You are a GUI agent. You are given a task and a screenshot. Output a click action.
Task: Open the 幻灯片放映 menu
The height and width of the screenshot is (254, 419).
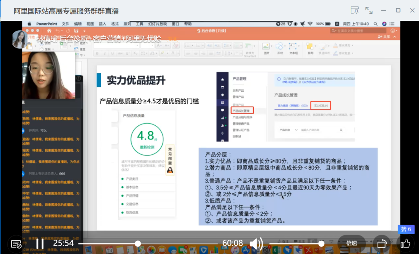click(158, 24)
